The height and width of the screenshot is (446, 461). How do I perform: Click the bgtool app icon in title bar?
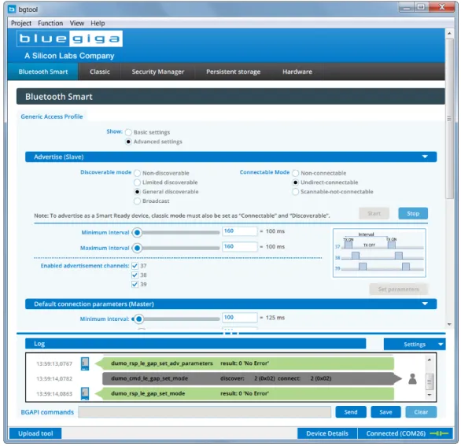(x=12, y=9)
